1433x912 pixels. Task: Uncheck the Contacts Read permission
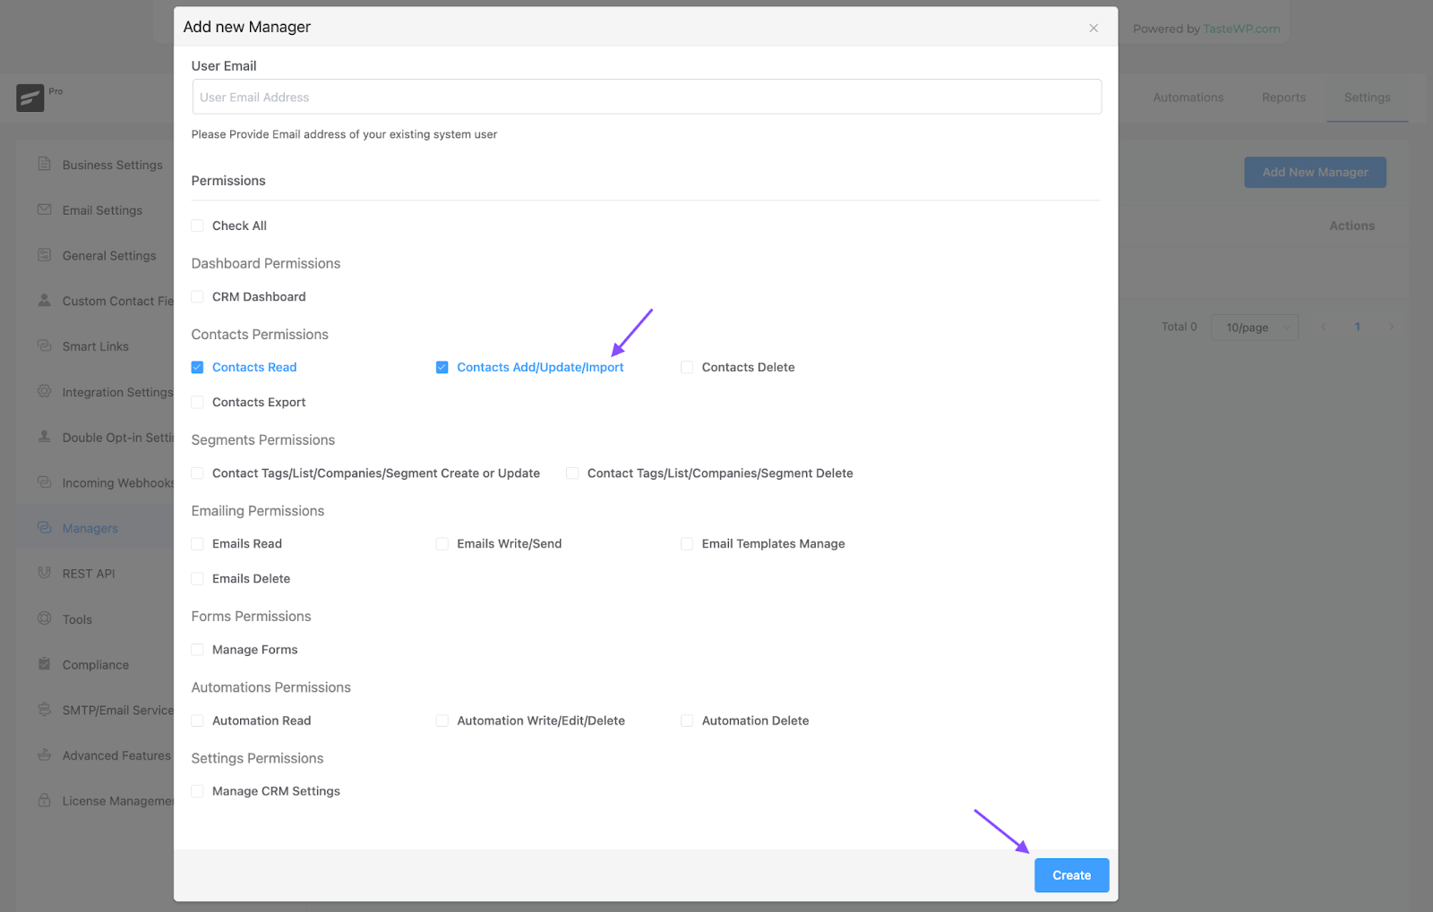pos(198,368)
